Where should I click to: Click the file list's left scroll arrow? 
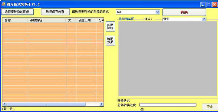click(x=4, y=104)
